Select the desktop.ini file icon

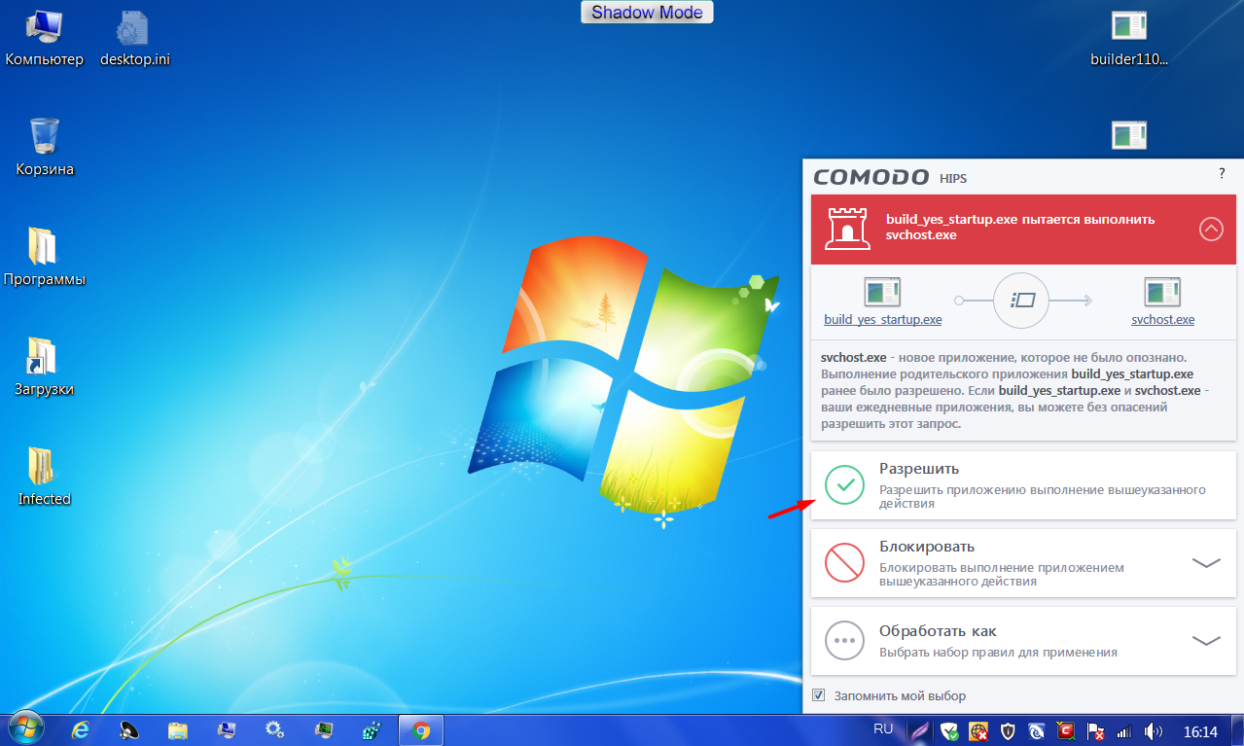click(135, 37)
